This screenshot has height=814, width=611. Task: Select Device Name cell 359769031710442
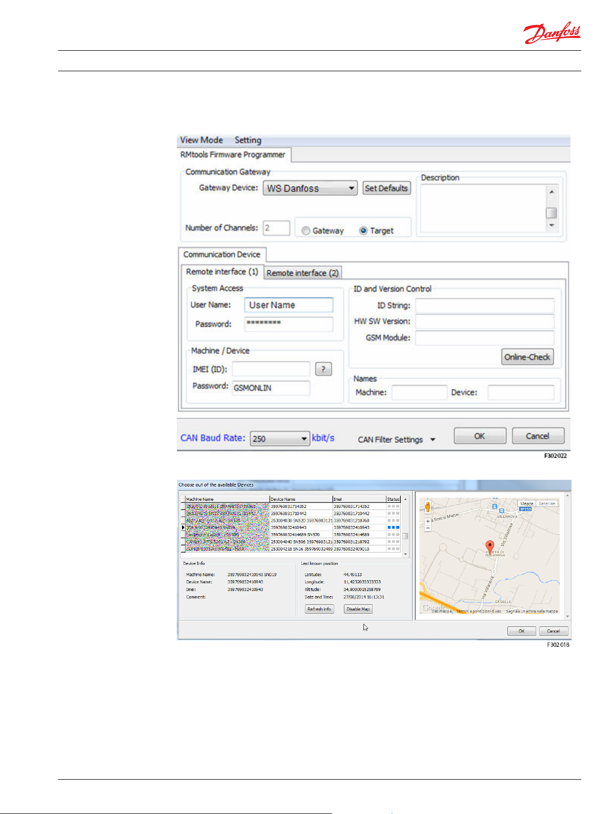pyautogui.click(x=301, y=514)
